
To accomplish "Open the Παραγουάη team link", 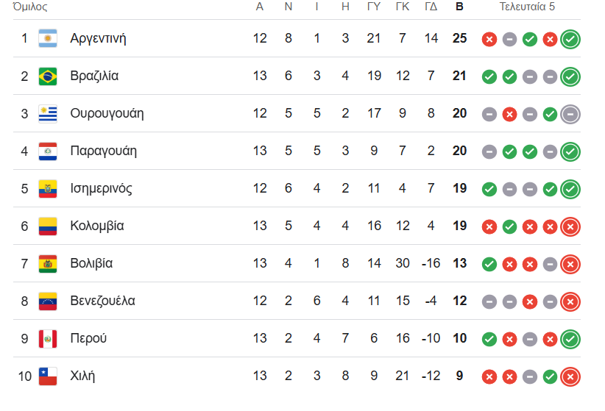I will 103,151.
